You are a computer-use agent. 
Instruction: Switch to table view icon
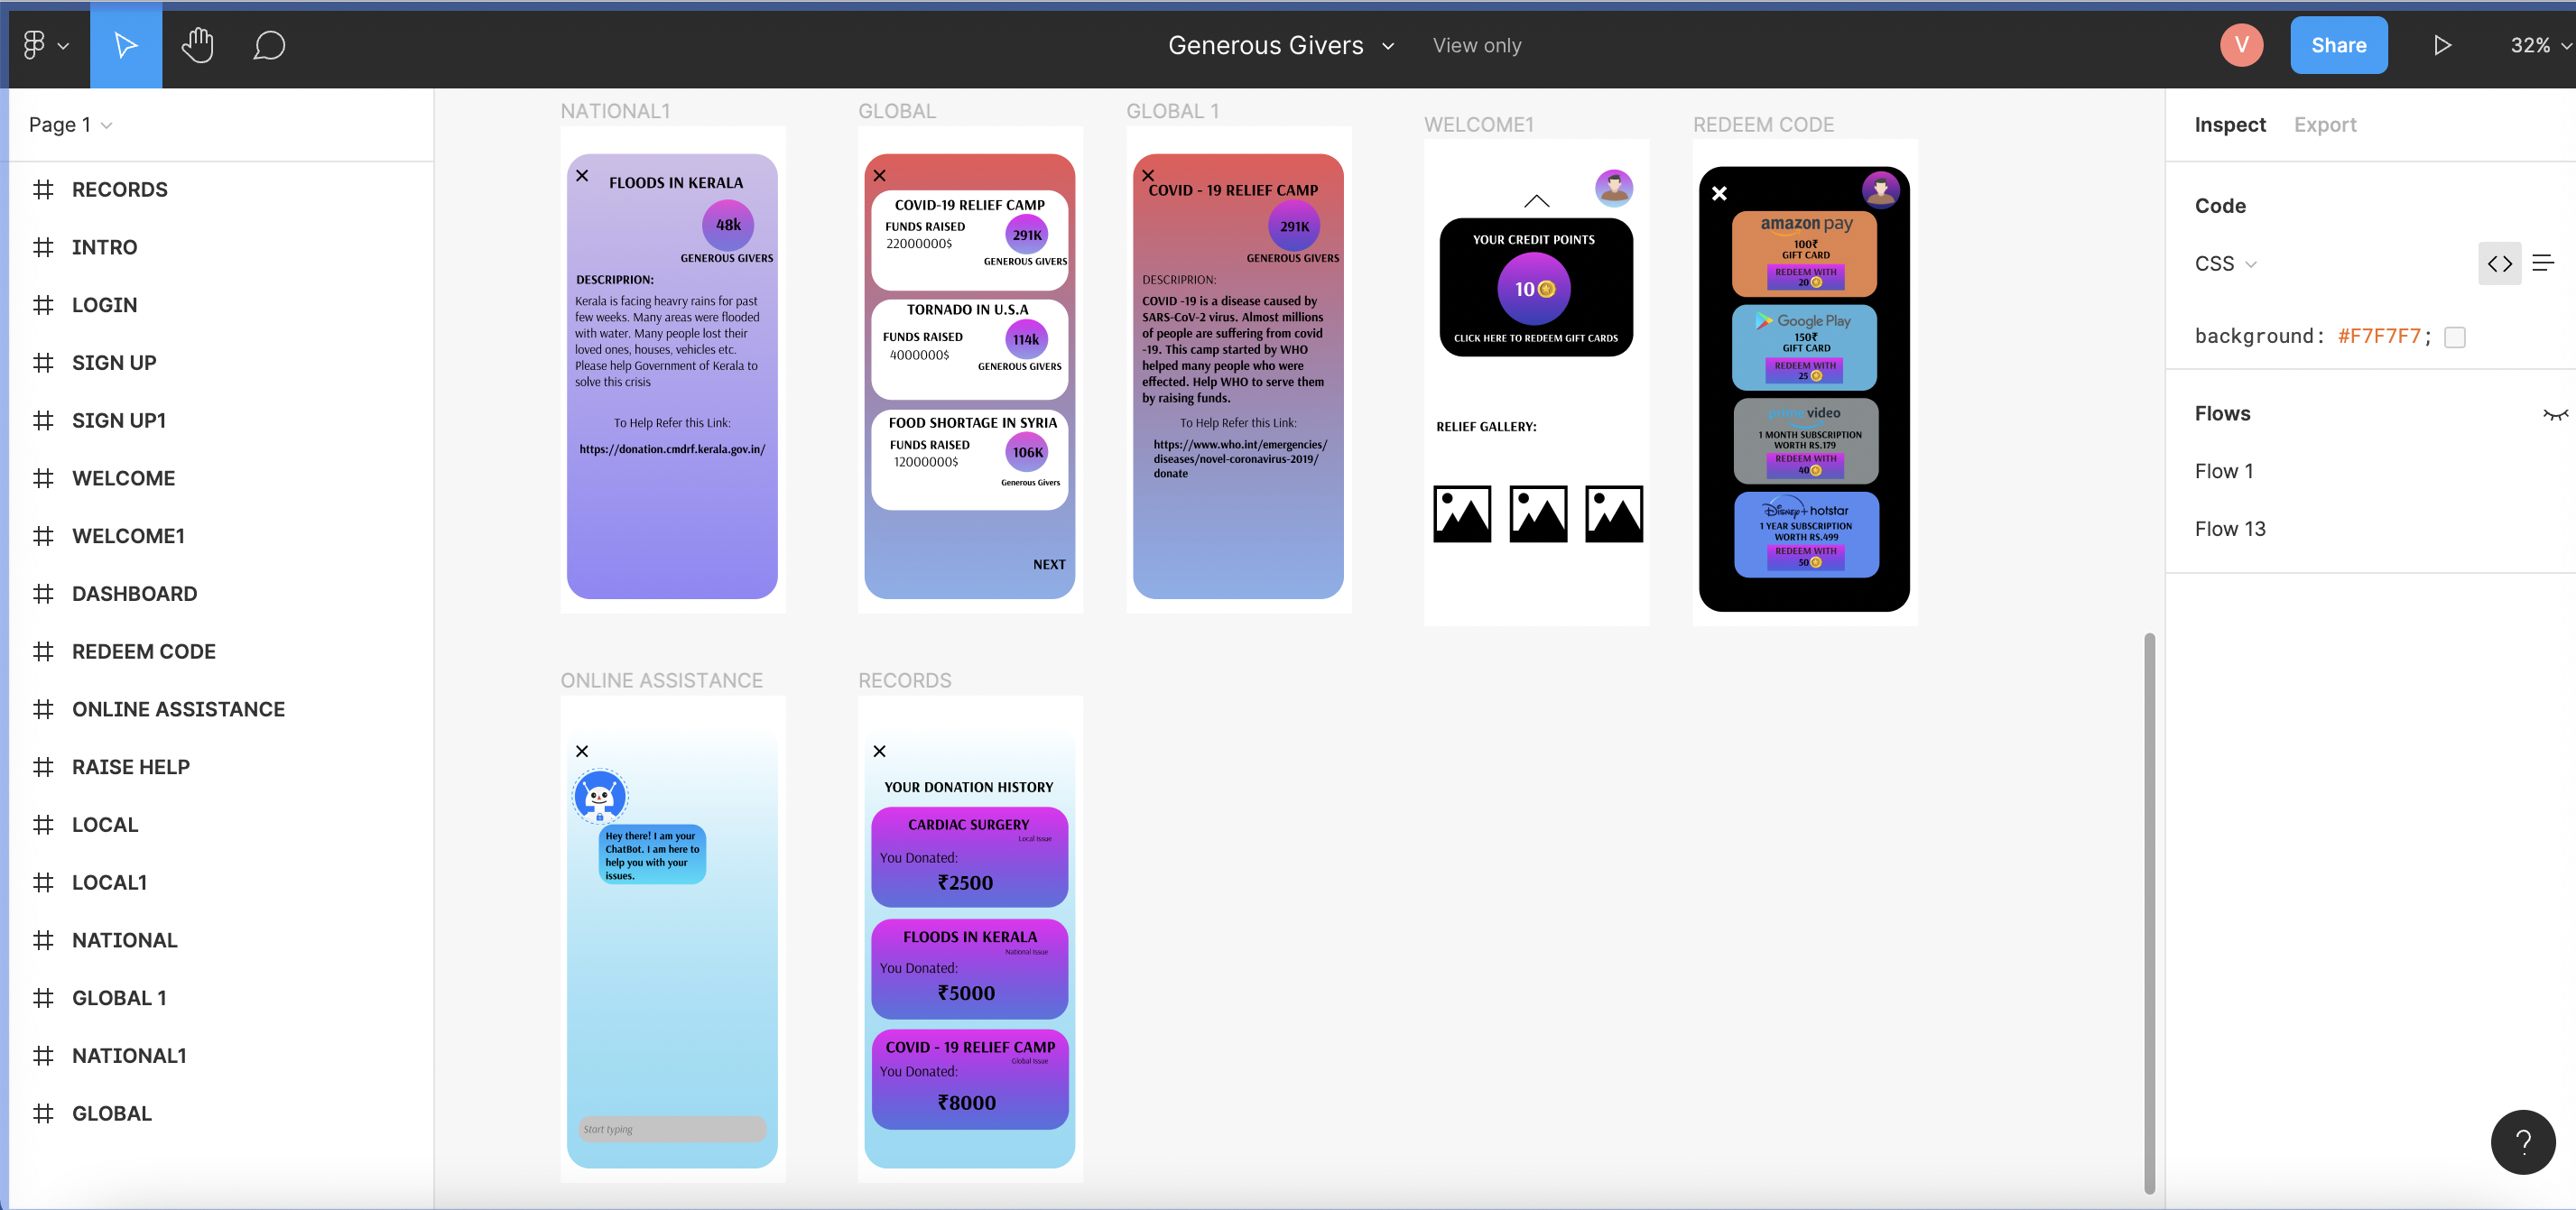(x=2543, y=264)
